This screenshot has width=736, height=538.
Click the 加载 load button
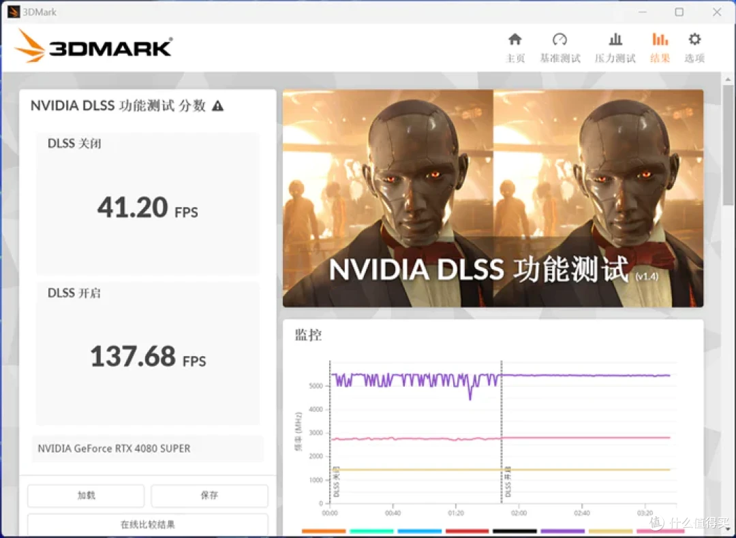point(86,495)
